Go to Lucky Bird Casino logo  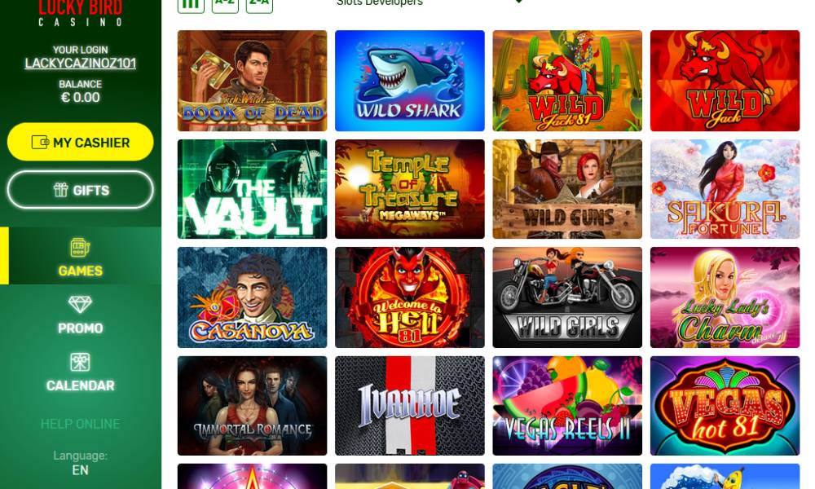(x=80, y=13)
